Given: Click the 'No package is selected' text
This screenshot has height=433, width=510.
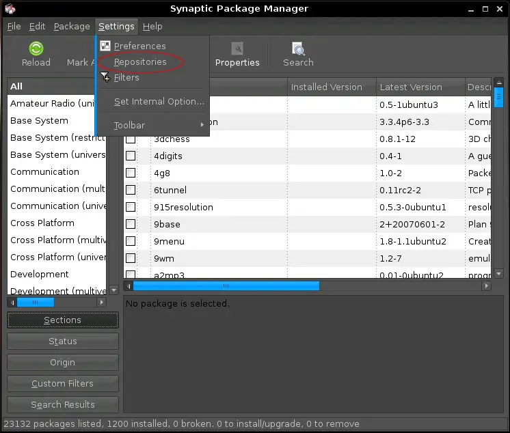Looking at the screenshot, I should pyautogui.click(x=178, y=303).
